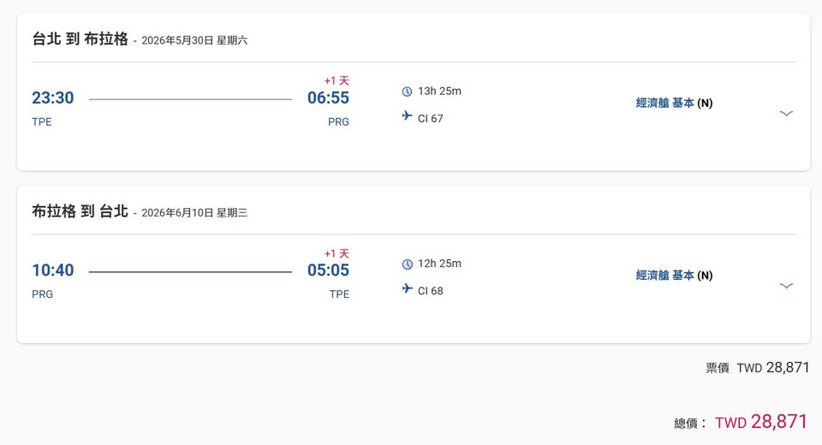Expand the Prague to Taipei flight details

pyautogui.click(x=786, y=285)
